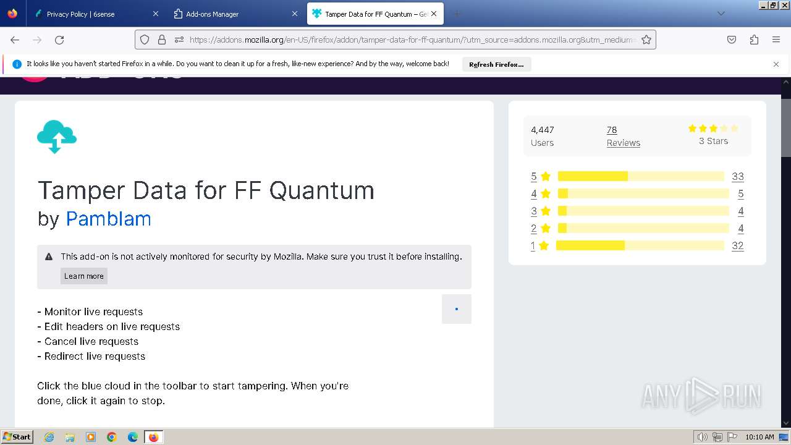Open the 3-star reviews row

(637, 211)
